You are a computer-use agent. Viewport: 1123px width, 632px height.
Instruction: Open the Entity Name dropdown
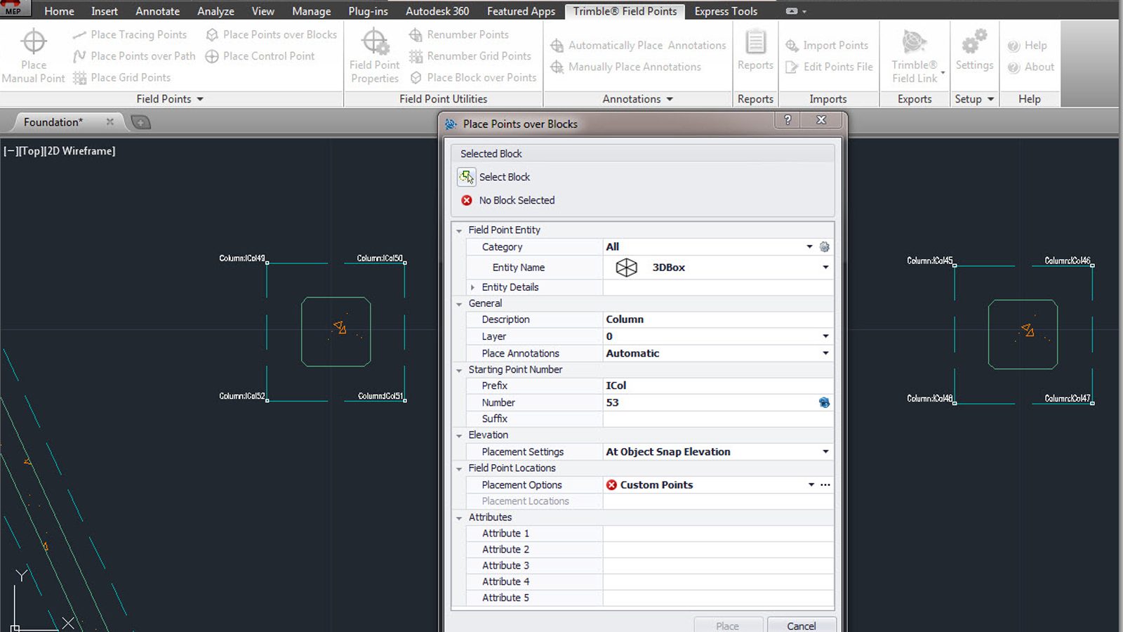point(825,268)
